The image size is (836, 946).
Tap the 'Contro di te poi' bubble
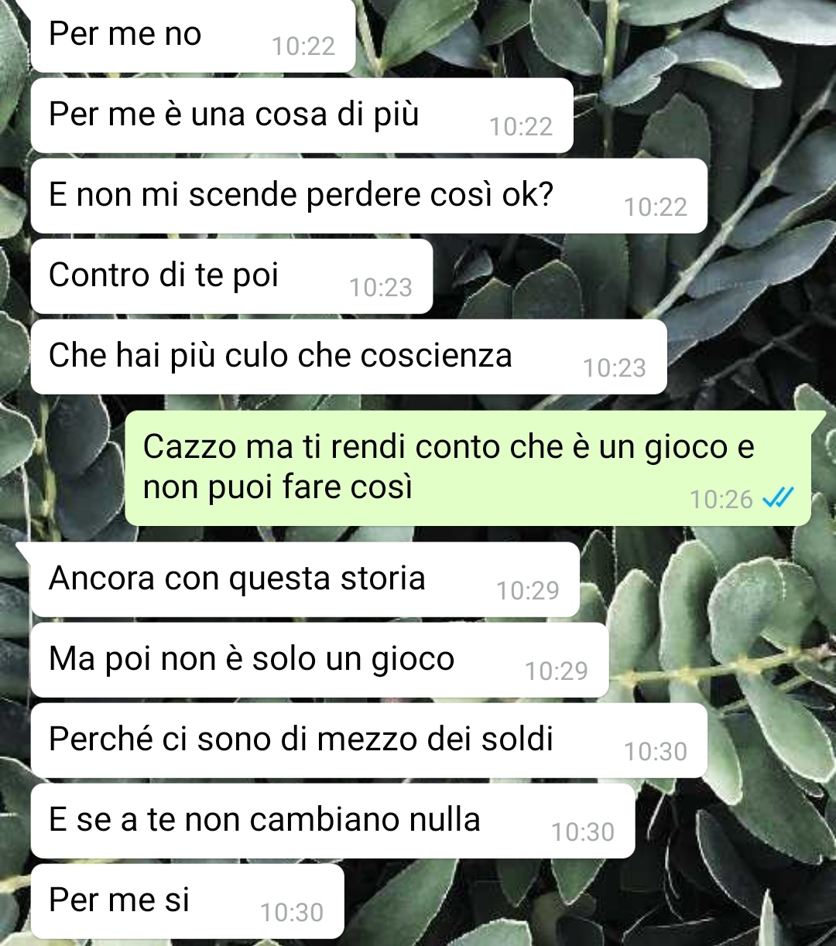(x=231, y=276)
